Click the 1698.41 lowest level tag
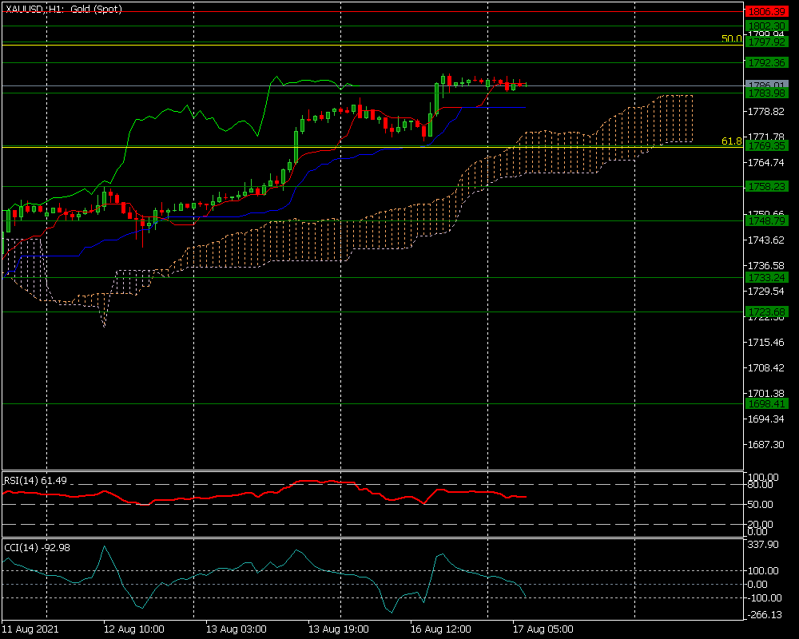Viewport: 799px width, 639px height. 767,404
